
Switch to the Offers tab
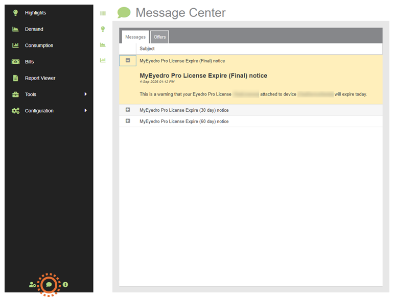click(159, 37)
